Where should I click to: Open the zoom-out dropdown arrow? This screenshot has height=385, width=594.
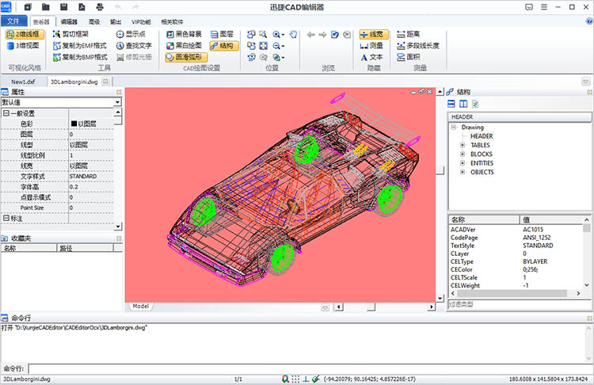283,46
